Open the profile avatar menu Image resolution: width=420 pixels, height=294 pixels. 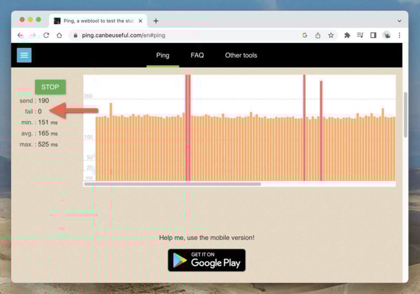pyautogui.click(x=387, y=36)
